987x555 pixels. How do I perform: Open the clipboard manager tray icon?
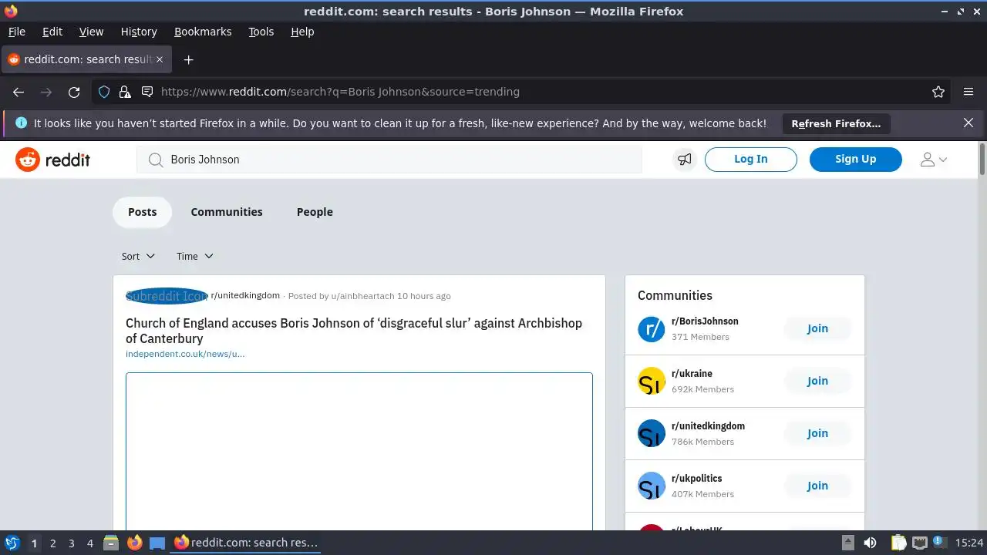click(898, 543)
